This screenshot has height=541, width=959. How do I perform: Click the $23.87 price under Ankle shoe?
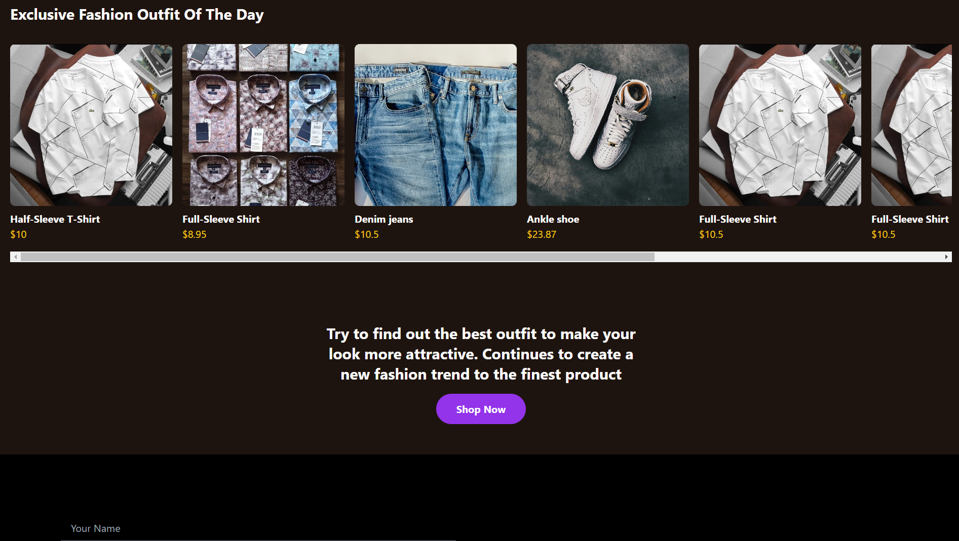(x=542, y=234)
